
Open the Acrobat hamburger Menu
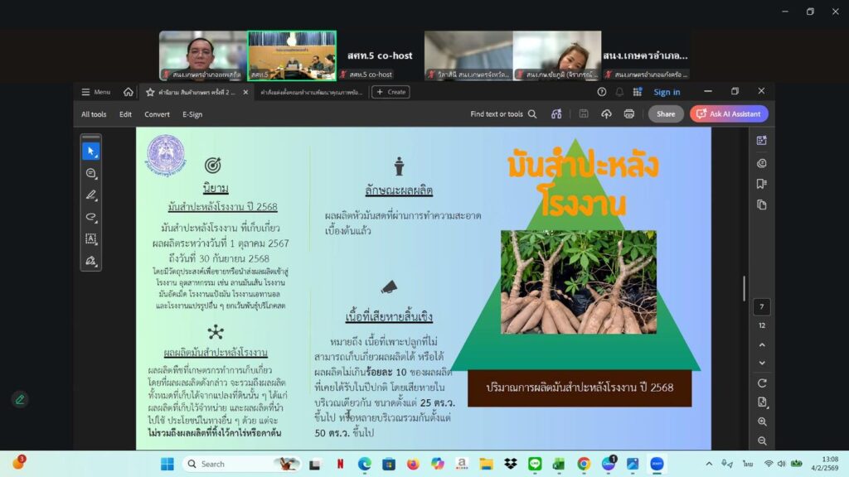(x=95, y=92)
